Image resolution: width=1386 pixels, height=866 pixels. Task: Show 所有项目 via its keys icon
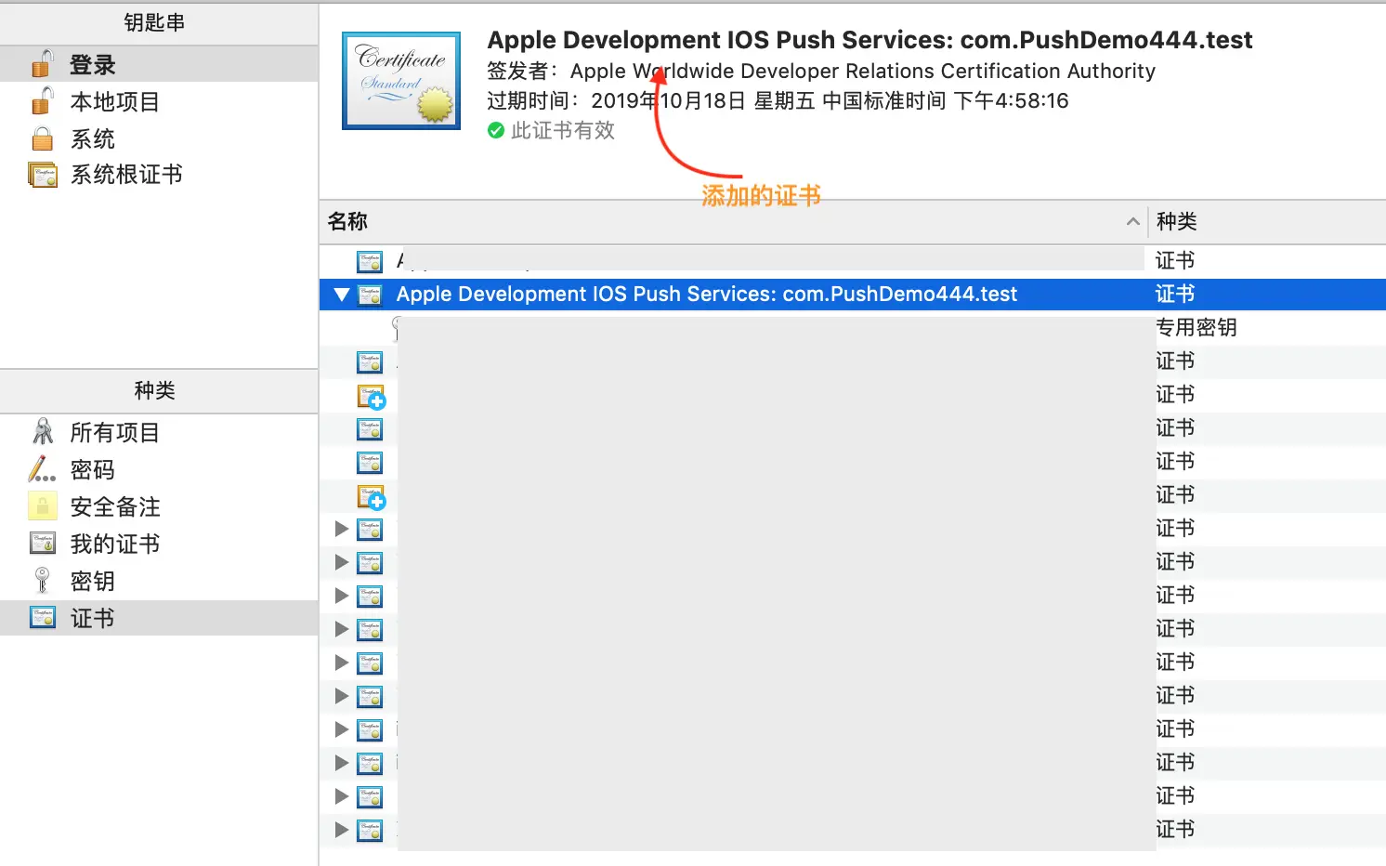click(x=43, y=432)
